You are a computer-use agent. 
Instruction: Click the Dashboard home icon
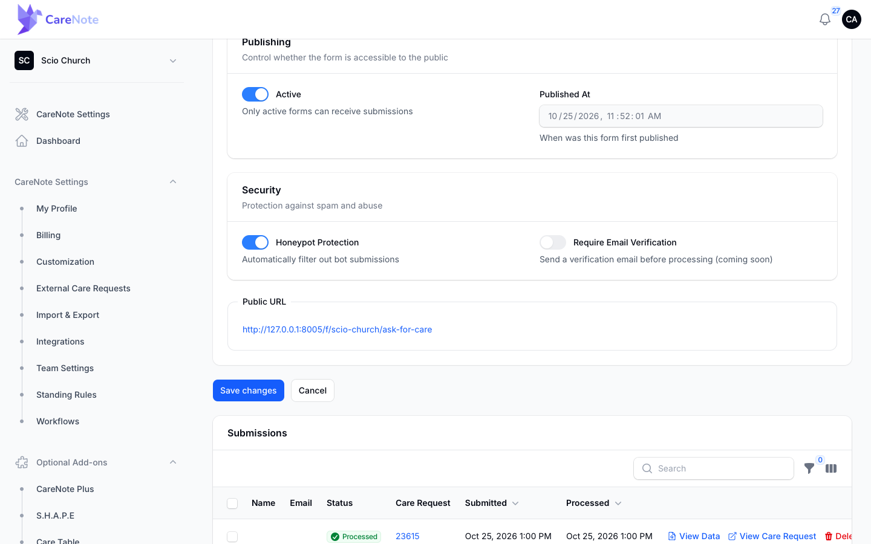click(x=22, y=141)
